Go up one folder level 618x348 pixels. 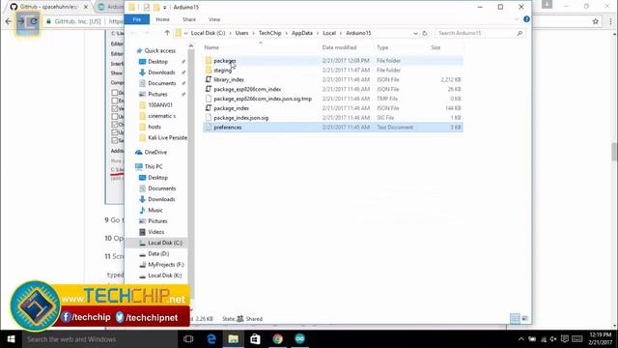coord(167,33)
